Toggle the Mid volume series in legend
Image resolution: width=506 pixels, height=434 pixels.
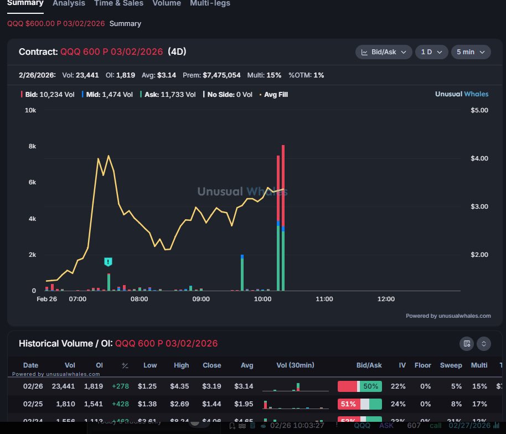pyautogui.click(x=107, y=95)
